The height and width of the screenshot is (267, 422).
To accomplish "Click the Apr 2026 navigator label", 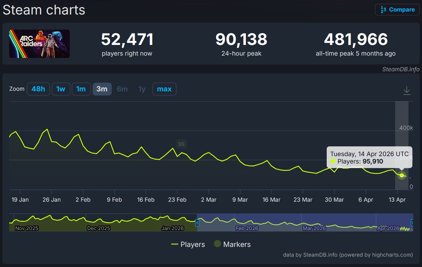I will point(388,228).
